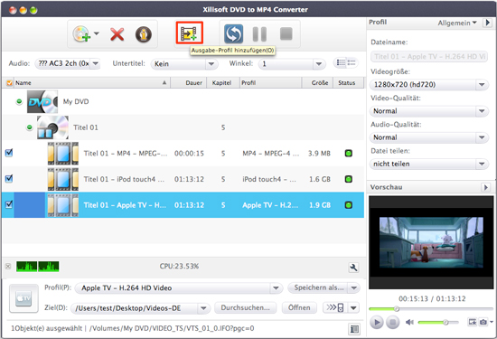Play the preview video

click(x=377, y=323)
